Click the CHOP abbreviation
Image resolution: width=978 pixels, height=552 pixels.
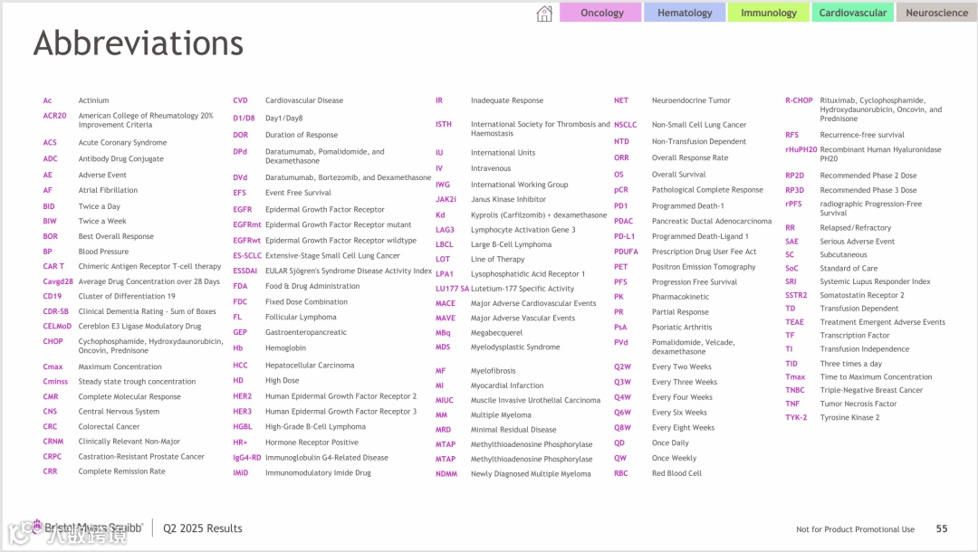point(53,341)
